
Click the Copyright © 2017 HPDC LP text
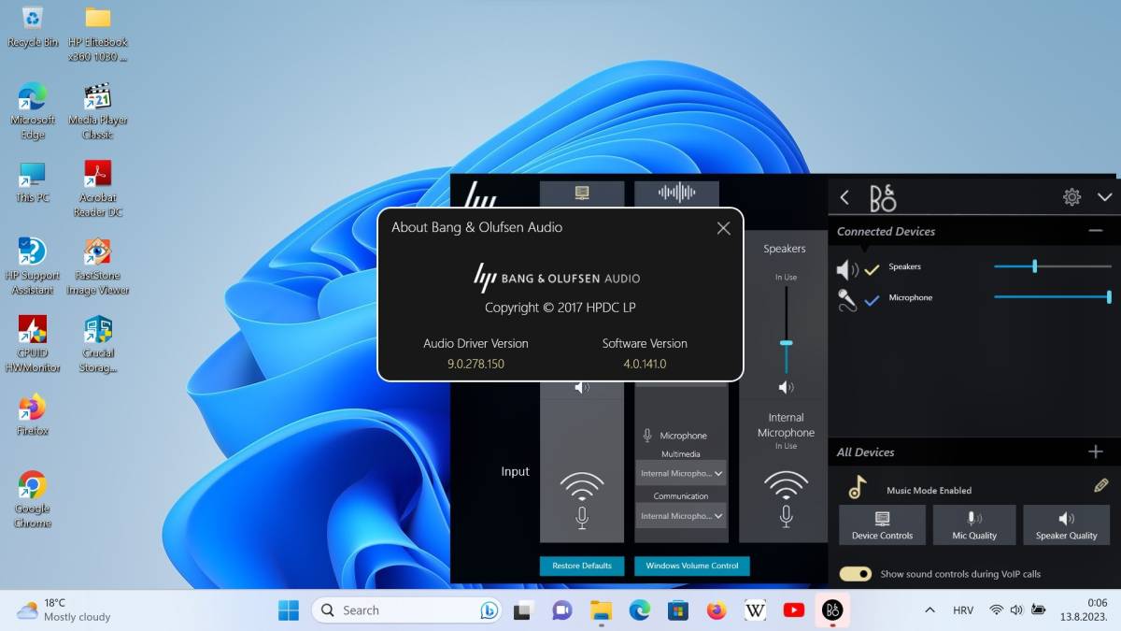click(560, 308)
